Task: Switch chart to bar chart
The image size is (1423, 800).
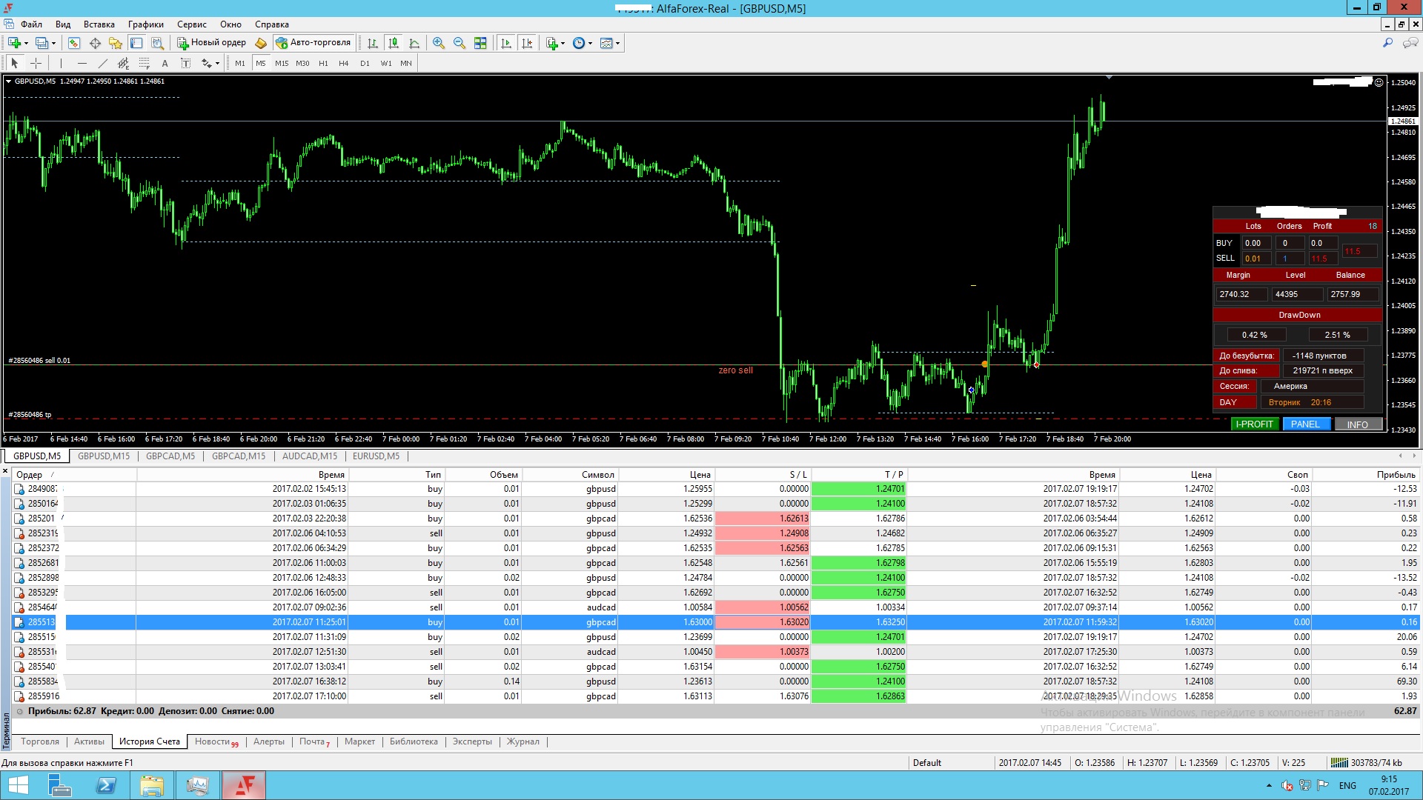Action: coord(373,43)
